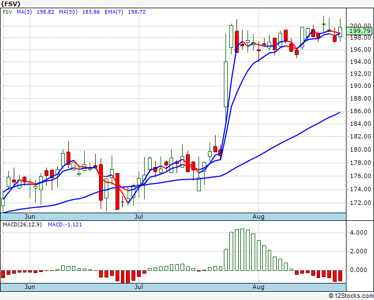The image size is (374, 300).
Task: Click the (FSV) chart title
Action: tap(11, 4)
